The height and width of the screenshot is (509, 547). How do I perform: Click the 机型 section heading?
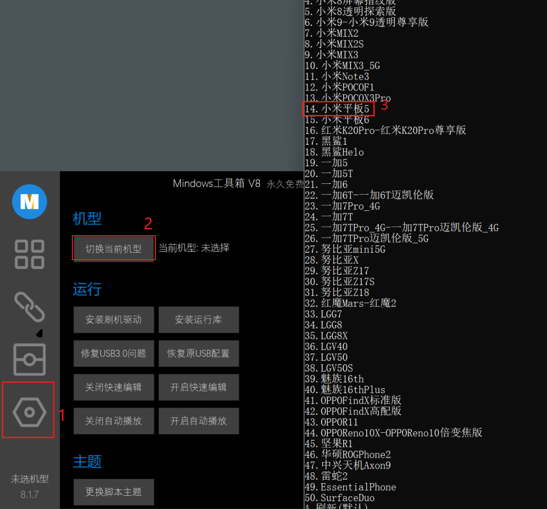tap(87, 219)
